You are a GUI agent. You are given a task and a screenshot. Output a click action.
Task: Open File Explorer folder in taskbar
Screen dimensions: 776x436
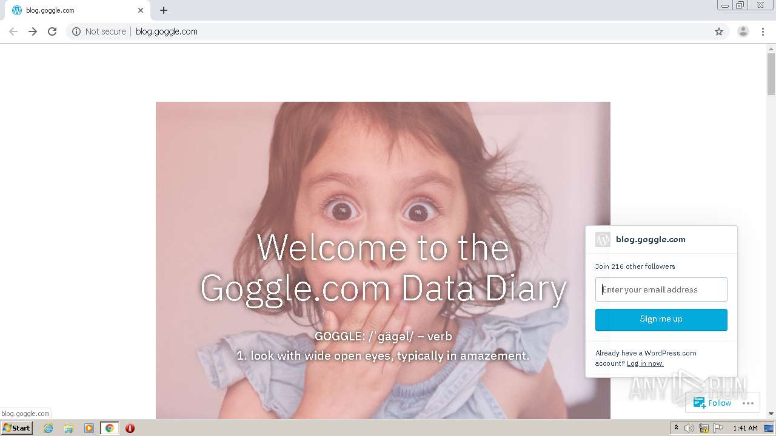69,428
